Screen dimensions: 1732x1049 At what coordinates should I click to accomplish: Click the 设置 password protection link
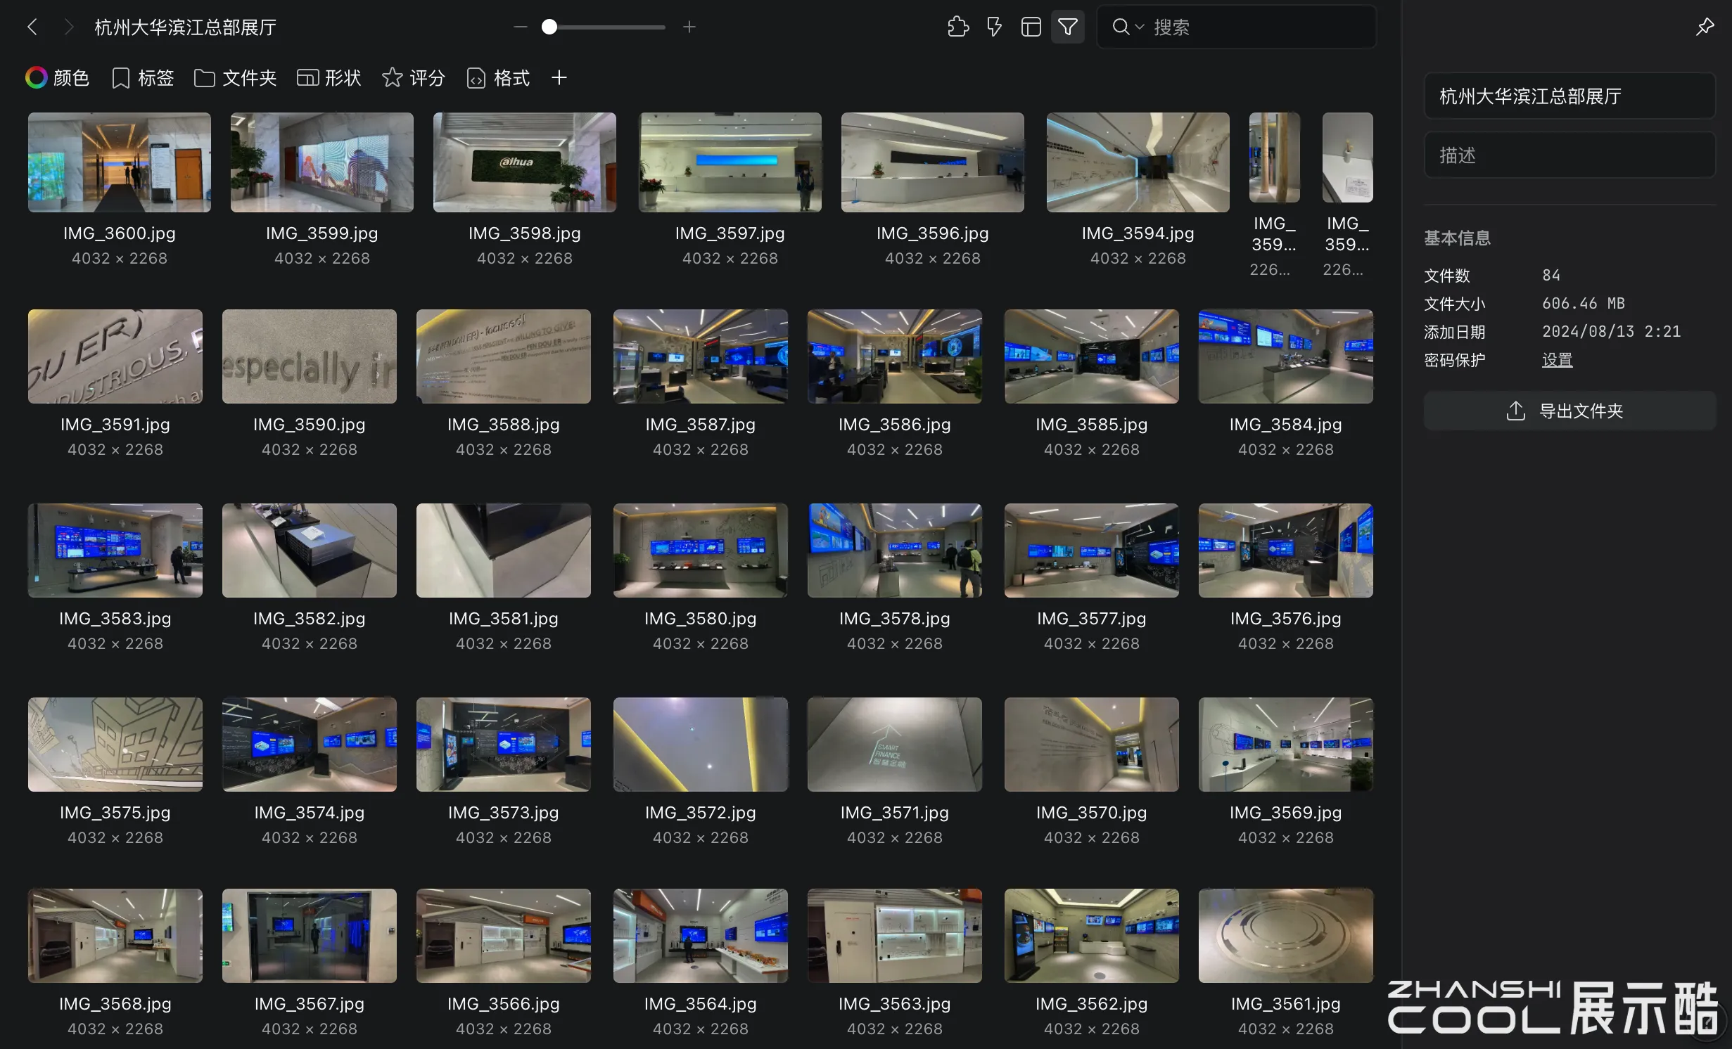(x=1558, y=360)
